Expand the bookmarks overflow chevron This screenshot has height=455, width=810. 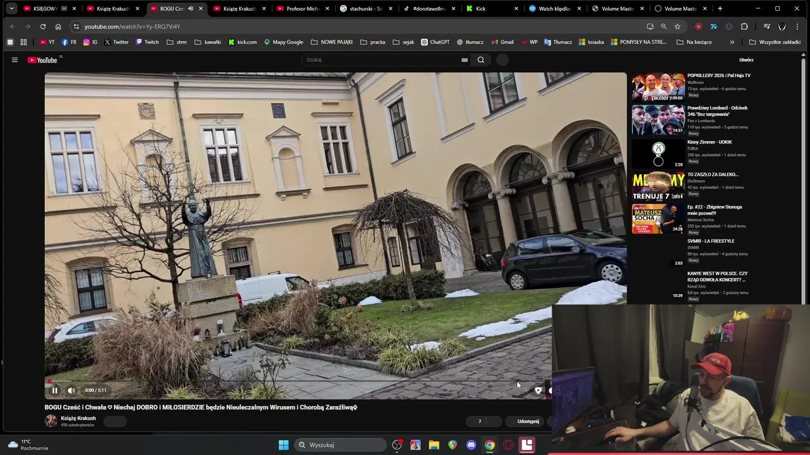point(732,42)
